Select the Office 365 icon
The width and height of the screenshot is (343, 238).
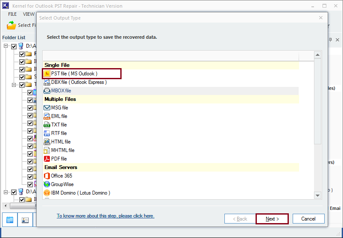[x=47, y=176]
